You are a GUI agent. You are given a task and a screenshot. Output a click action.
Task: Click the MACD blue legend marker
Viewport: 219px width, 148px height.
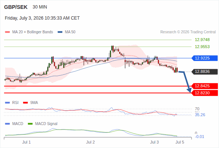[x=7, y=124]
